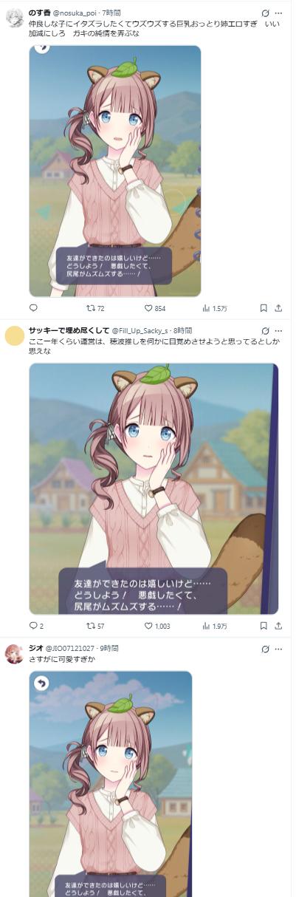Open the large image in Fill_Up_Sacky_s tweet
The image size is (296, 897).
[x=154, y=488]
